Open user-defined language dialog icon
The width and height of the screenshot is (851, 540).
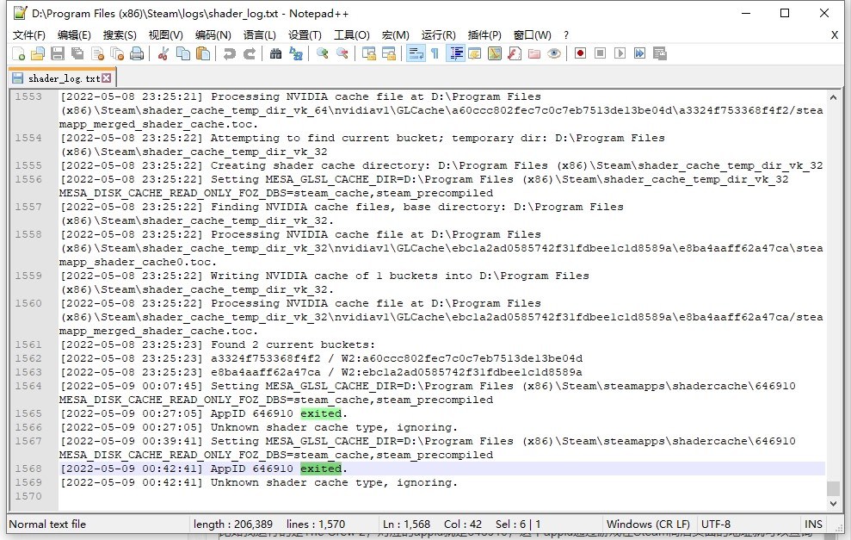pos(474,53)
